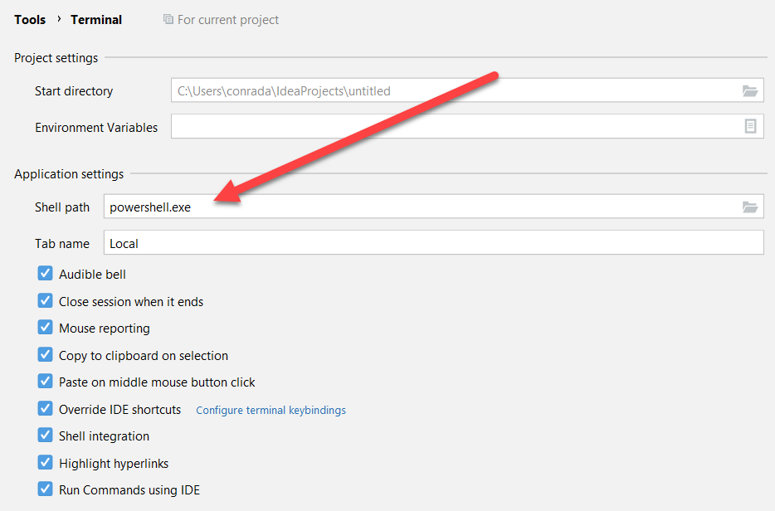The width and height of the screenshot is (775, 511).
Task: Disable Override IDE shortcuts option
Action: (46, 409)
